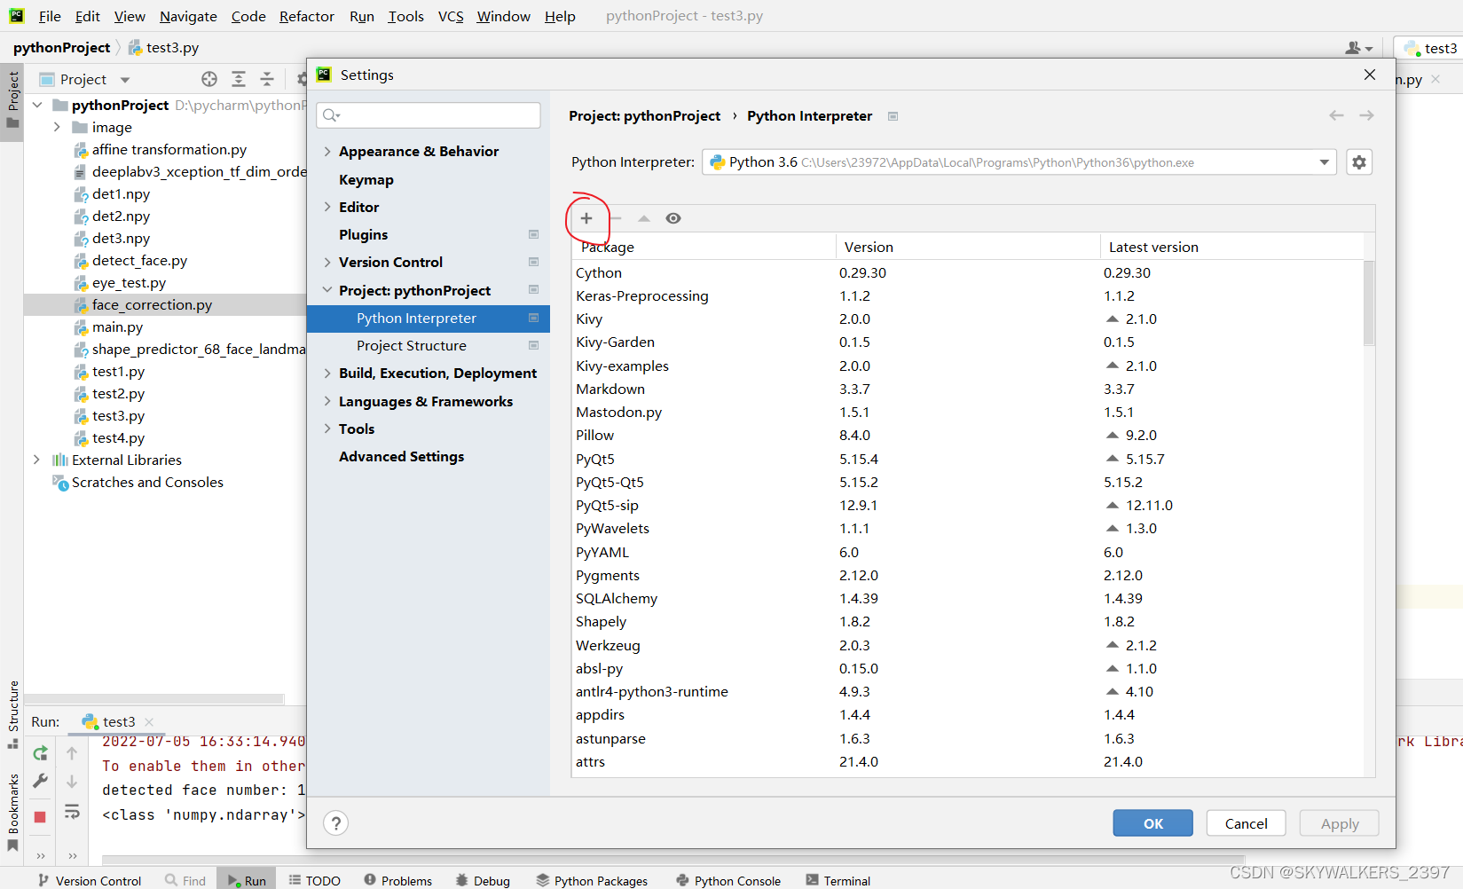Open the interpreter gear settings icon
The width and height of the screenshot is (1463, 889).
tap(1359, 162)
